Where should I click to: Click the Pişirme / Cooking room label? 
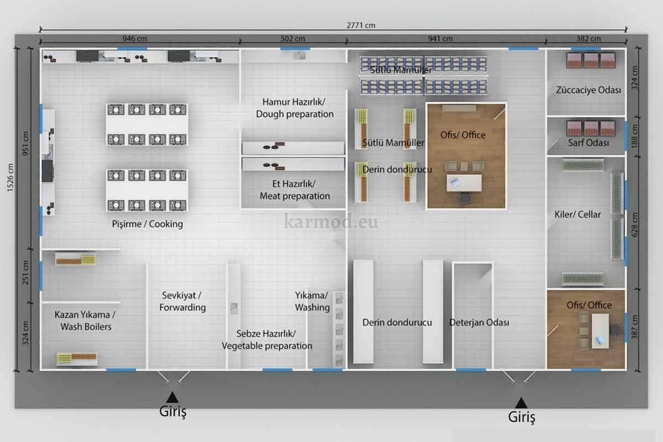148,224
